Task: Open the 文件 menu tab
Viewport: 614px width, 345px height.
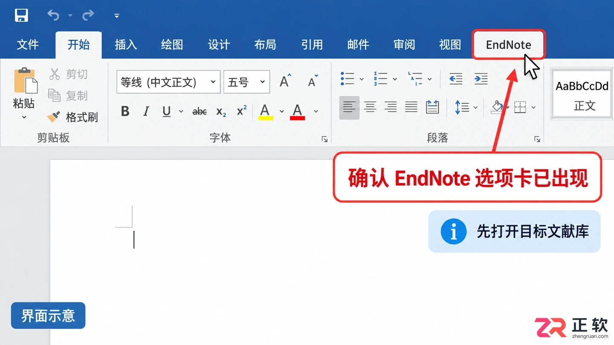Action: click(28, 45)
